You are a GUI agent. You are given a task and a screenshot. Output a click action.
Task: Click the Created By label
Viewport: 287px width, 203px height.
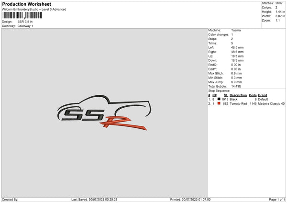pos(10,199)
